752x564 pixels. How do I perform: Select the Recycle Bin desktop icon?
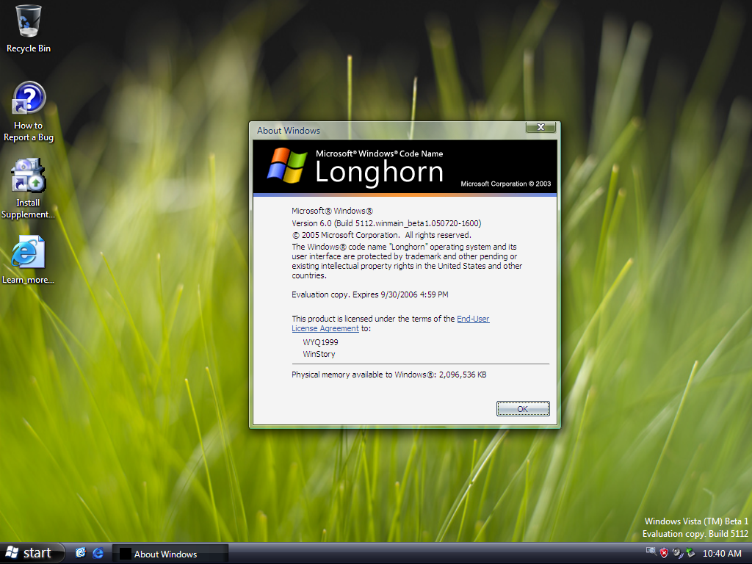[x=29, y=29]
